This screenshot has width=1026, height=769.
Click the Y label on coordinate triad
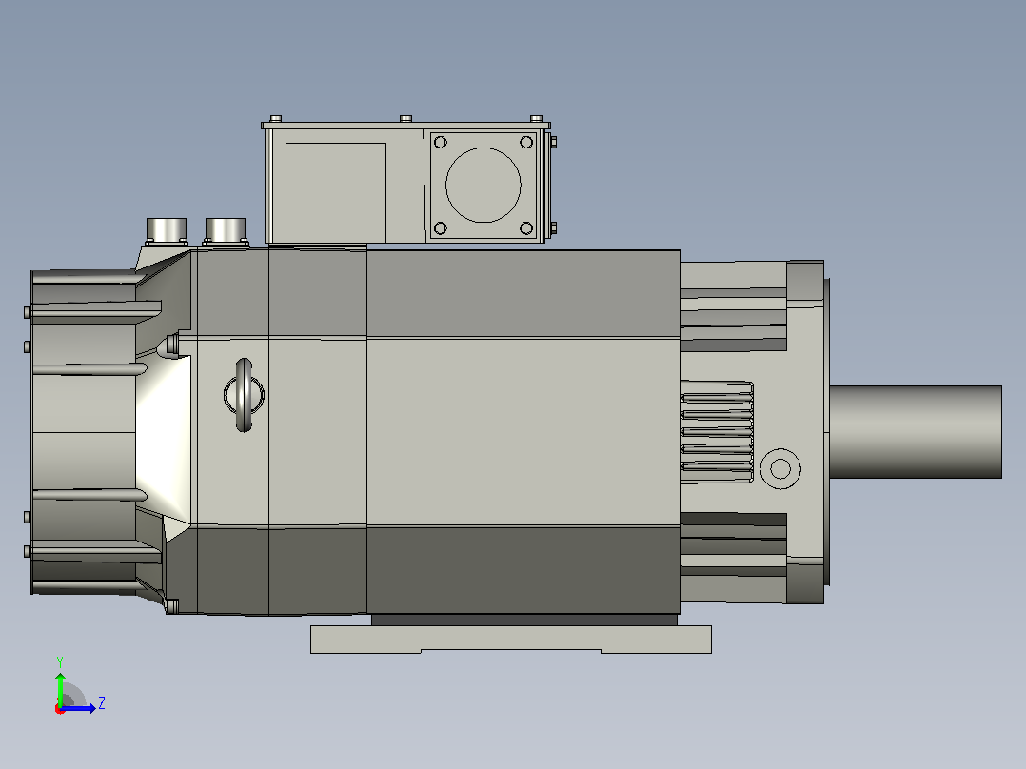click(x=60, y=661)
